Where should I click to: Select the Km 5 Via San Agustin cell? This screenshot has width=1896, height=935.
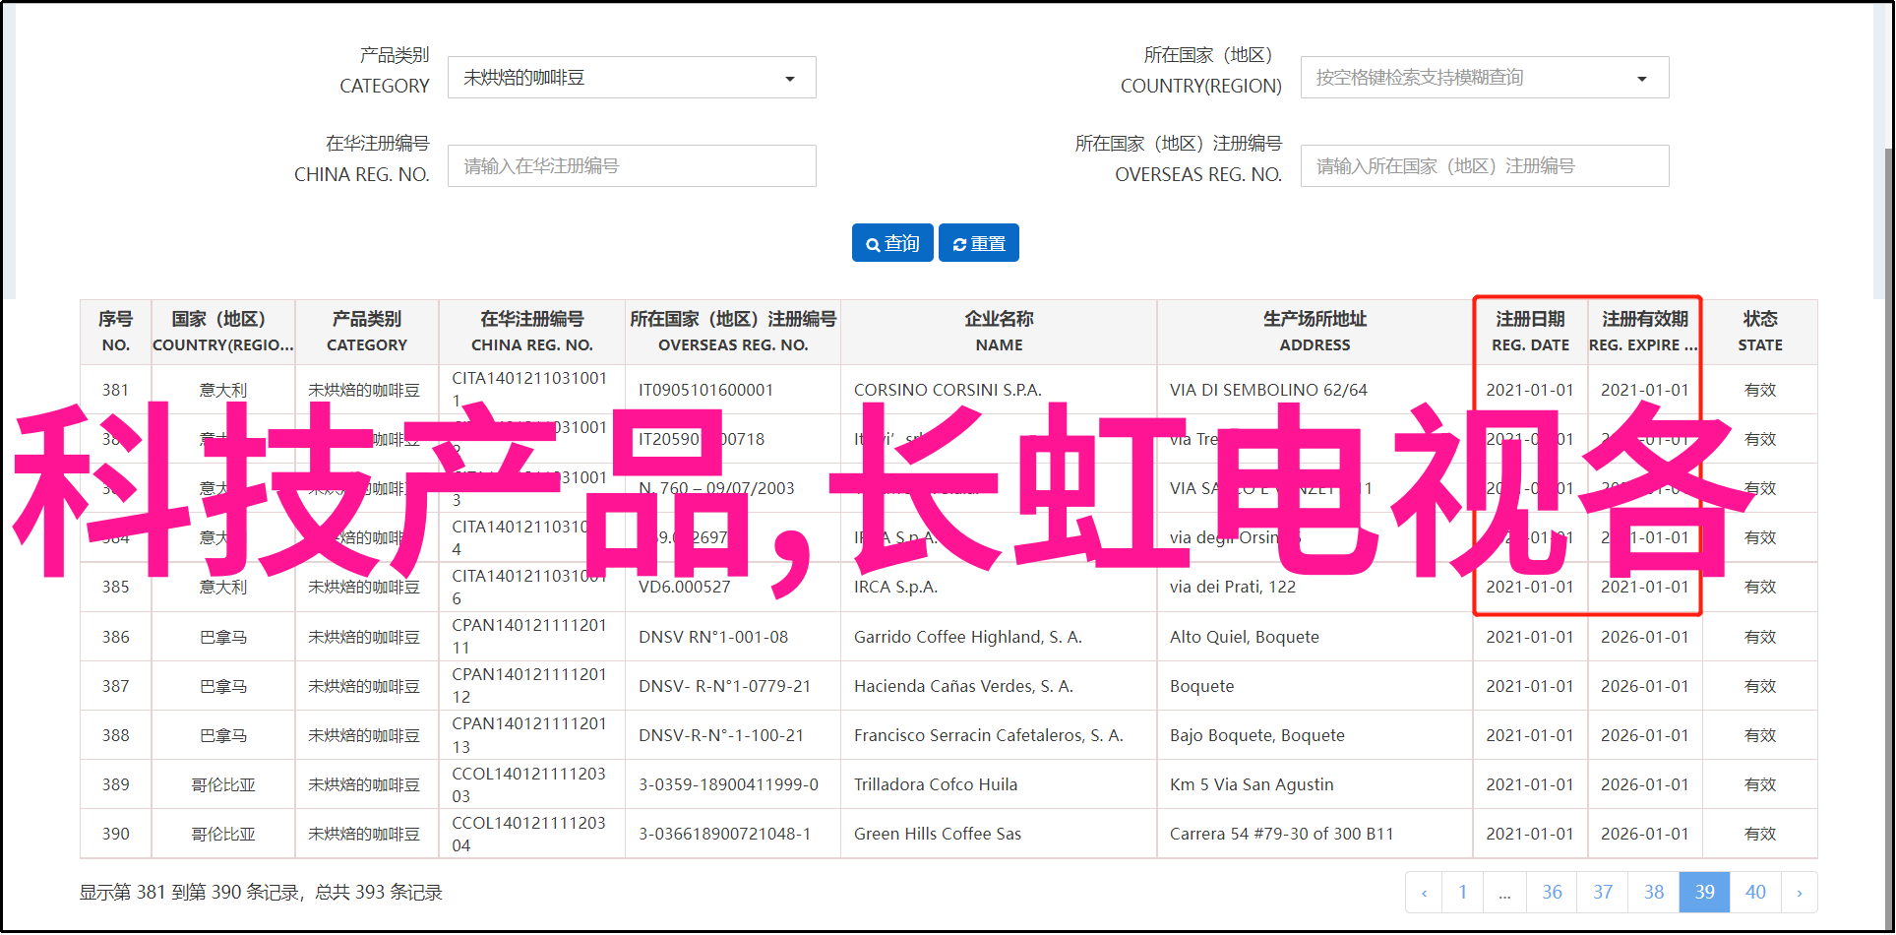tap(1315, 784)
